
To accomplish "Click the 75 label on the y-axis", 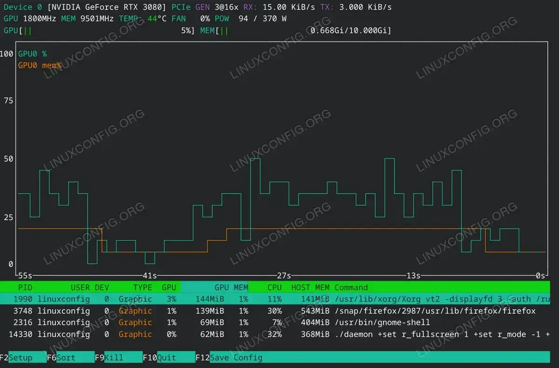I will pos(8,101).
